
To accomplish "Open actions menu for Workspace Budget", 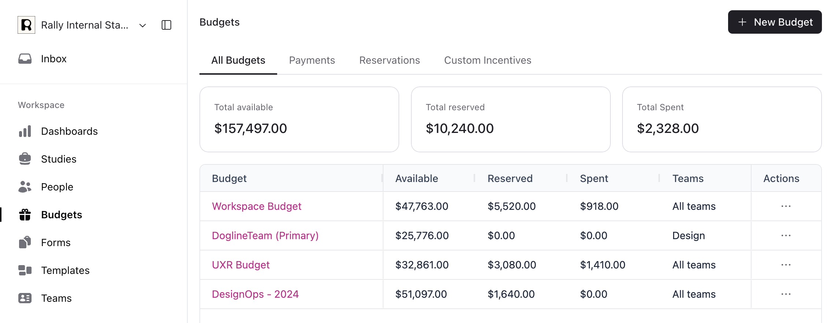I will 786,206.
